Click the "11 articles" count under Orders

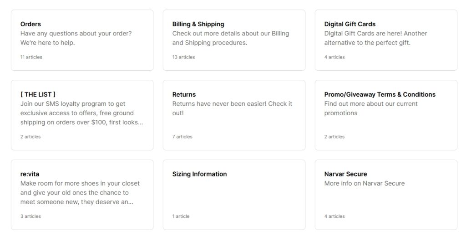point(31,57)
